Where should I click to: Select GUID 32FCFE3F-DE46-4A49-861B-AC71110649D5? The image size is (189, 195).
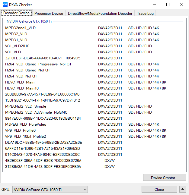click(x=43, y=58)
